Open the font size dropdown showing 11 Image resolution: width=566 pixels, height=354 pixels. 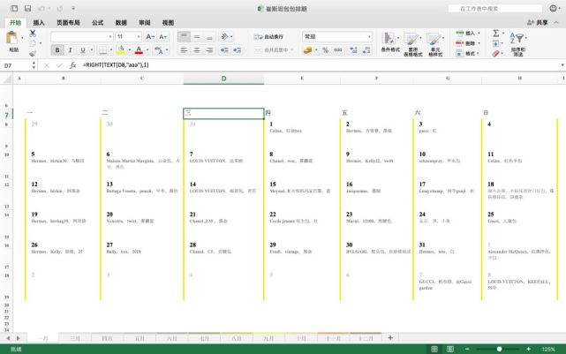point(139,37)
